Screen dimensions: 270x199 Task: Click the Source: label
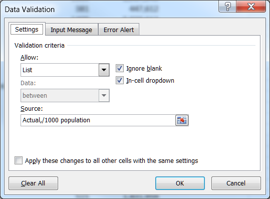32,109
